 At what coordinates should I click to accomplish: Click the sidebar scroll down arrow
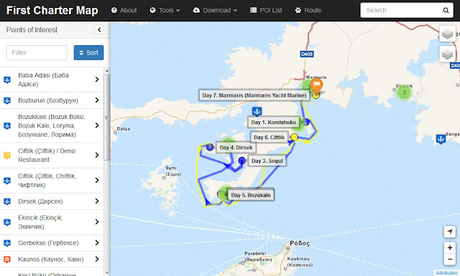(107, 273)
